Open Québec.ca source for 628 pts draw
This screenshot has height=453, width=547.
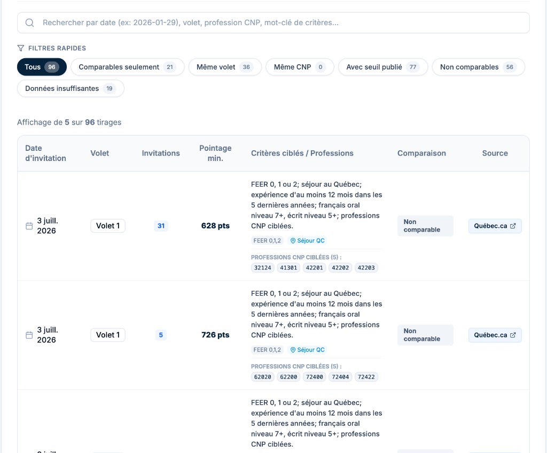pos(495,226)
